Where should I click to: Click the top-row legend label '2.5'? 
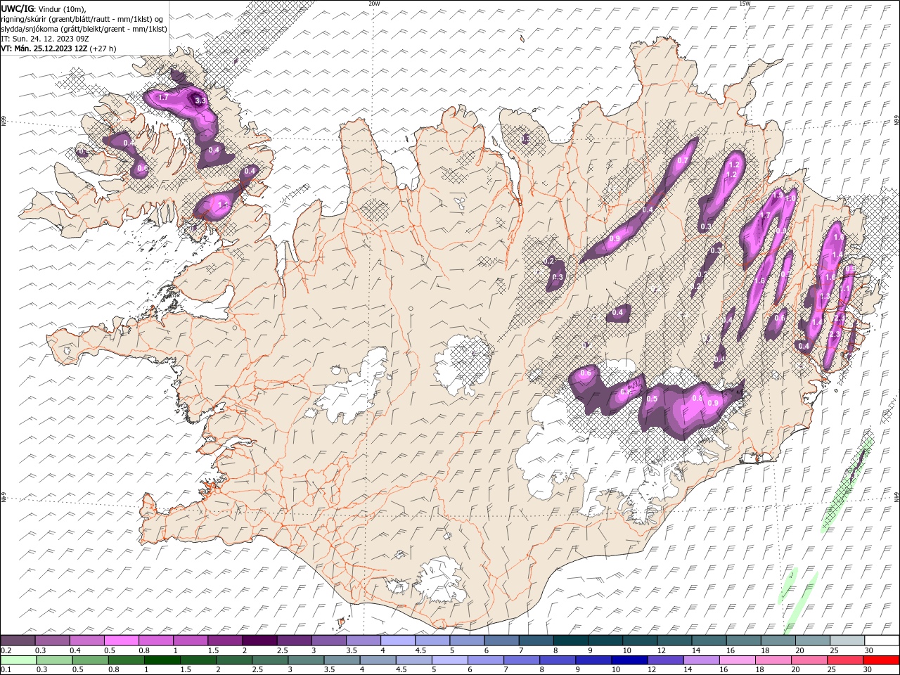point(282,650)
